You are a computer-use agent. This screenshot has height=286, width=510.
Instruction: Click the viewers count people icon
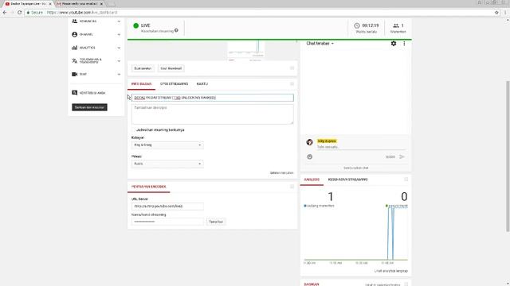tap(396, 25)
